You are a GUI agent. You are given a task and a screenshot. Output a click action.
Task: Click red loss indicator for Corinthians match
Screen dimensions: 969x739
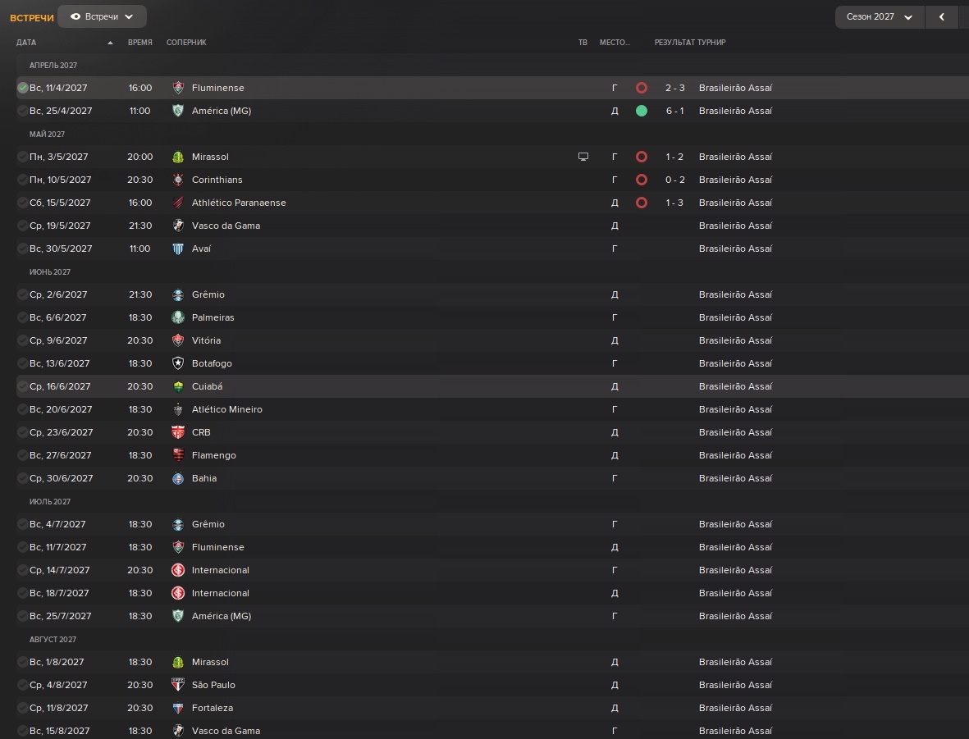pos(642,180)
